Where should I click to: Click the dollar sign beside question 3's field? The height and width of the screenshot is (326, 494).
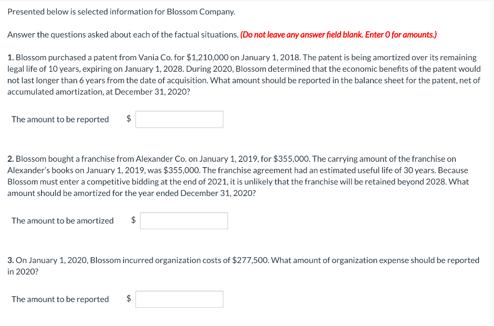point(128,299)
